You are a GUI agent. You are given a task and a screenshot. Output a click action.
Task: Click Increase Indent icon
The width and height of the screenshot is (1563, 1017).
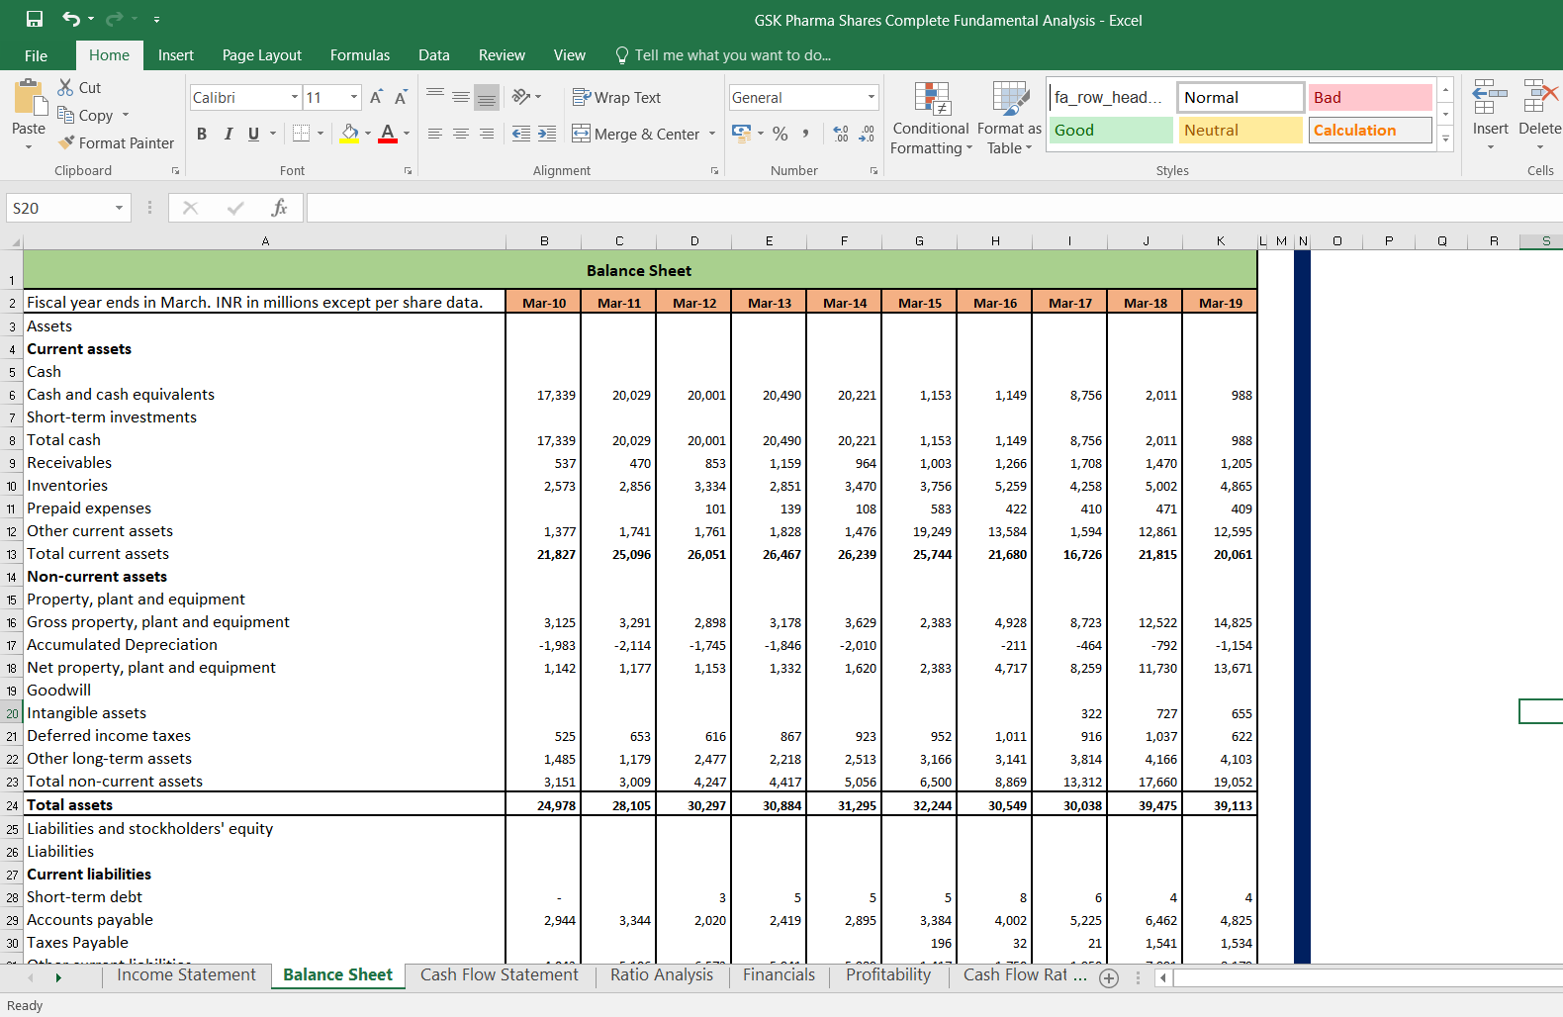(x=546, y=134)
